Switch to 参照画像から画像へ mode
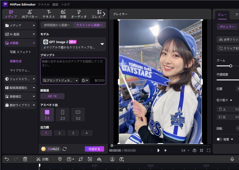Screen dimensions: 239x170 pos(57,25)
